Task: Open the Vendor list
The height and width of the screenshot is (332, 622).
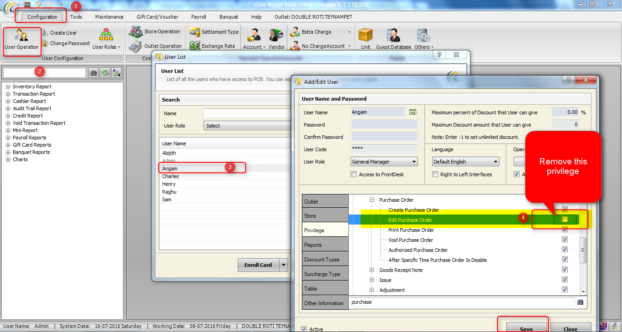Action: pos(276,40)
